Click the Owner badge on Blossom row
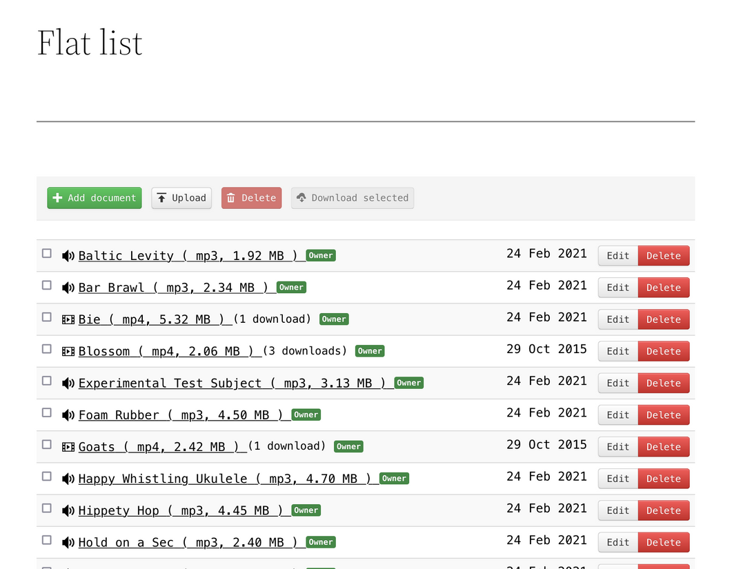Screen dimensions: 732x569 pyautogui.click(x=370, y=351)
